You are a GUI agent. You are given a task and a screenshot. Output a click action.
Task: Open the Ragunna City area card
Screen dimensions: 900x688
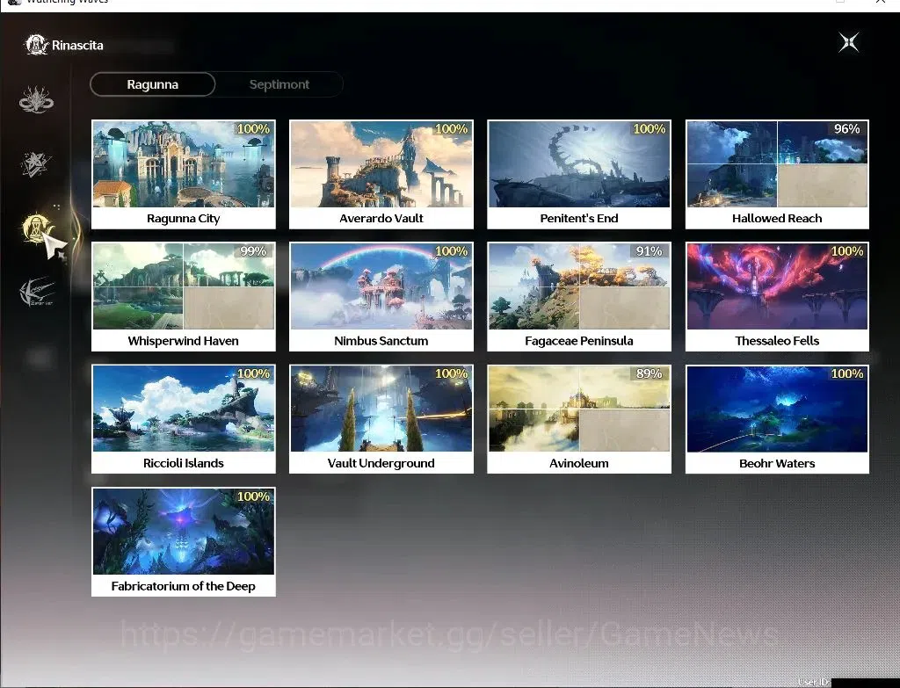184,175
